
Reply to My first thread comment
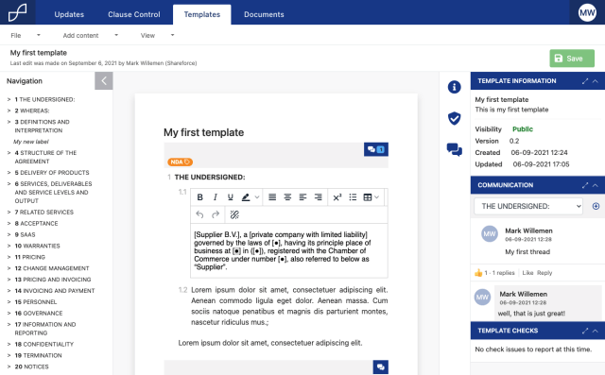[544, 273]
